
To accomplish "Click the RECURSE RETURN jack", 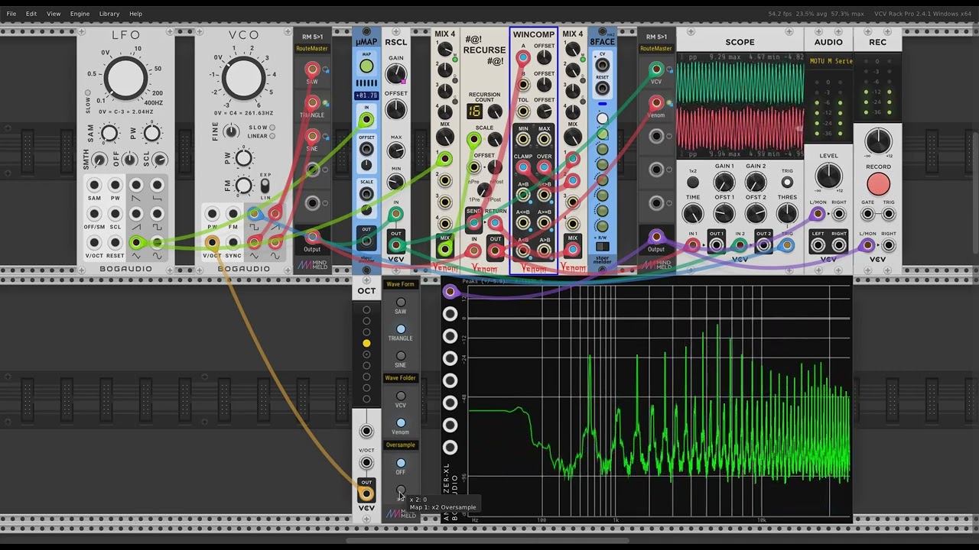I will 495,222.
